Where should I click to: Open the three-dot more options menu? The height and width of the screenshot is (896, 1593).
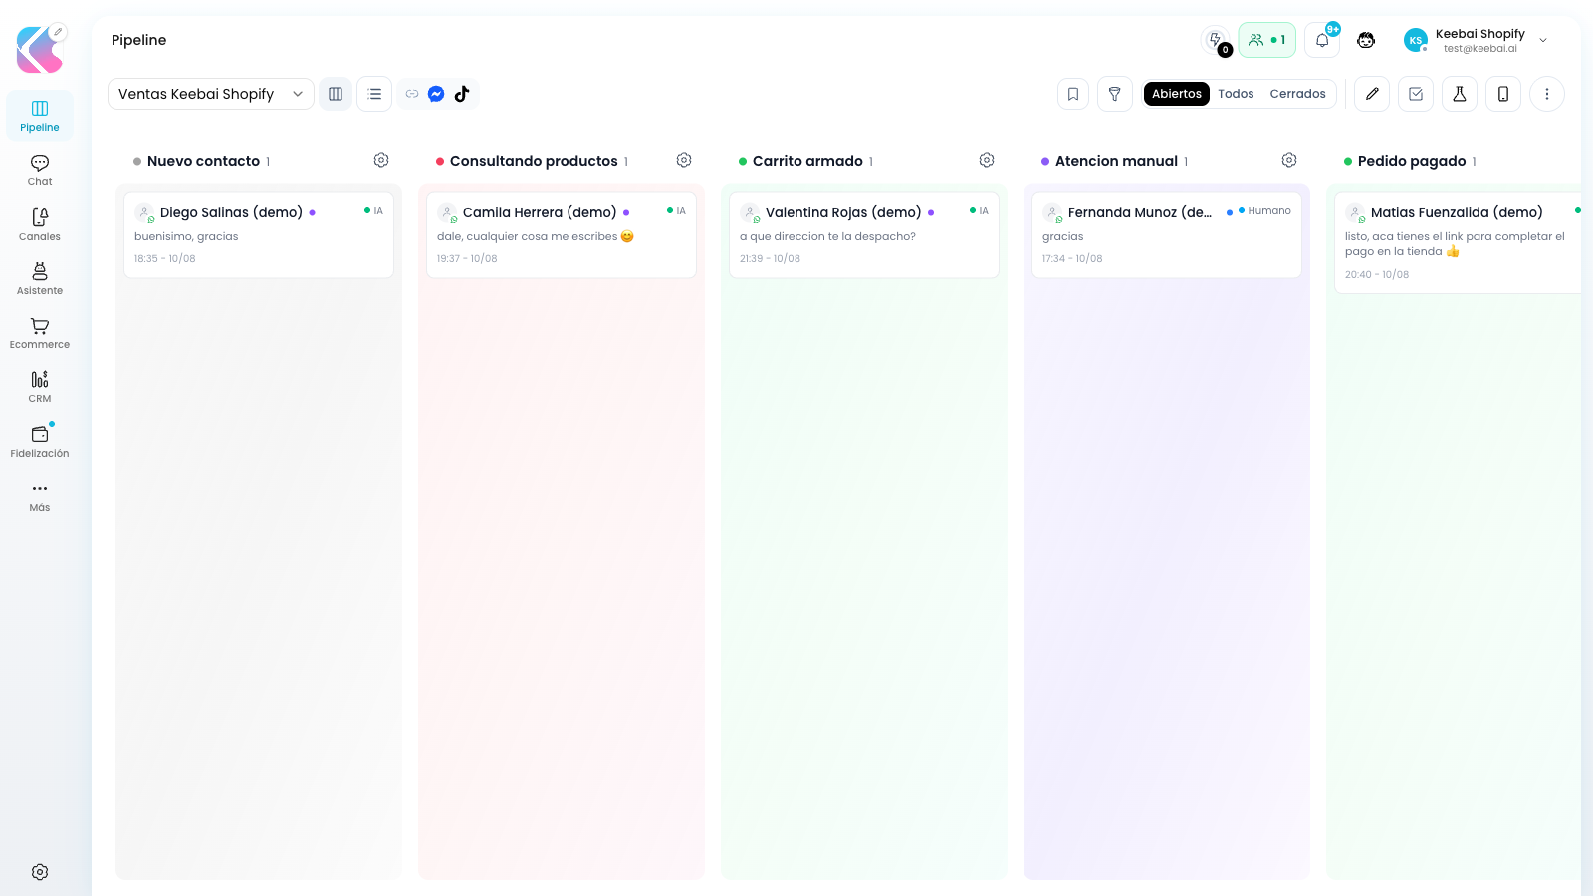(x=1547, y=94)
